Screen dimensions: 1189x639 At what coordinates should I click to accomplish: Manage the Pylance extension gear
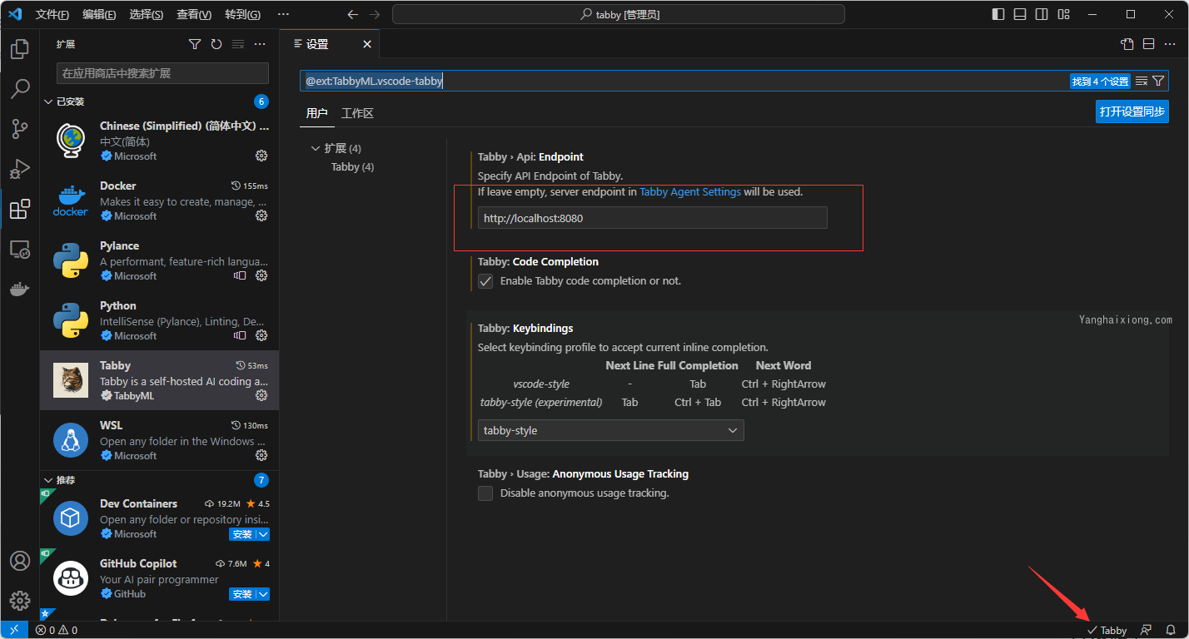(x=261, y=275)
